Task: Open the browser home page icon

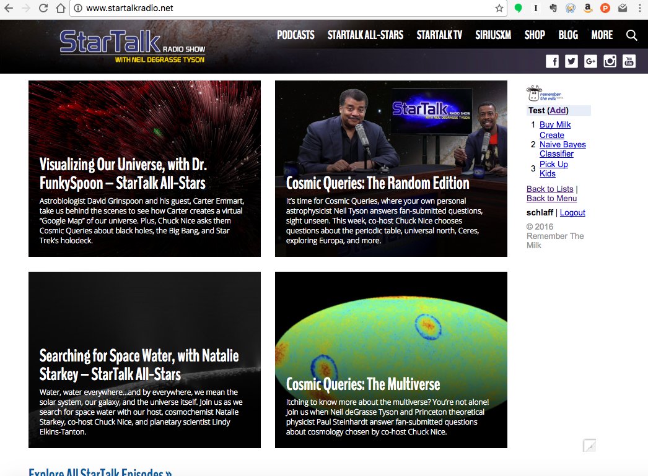Action: coord(61,8)
